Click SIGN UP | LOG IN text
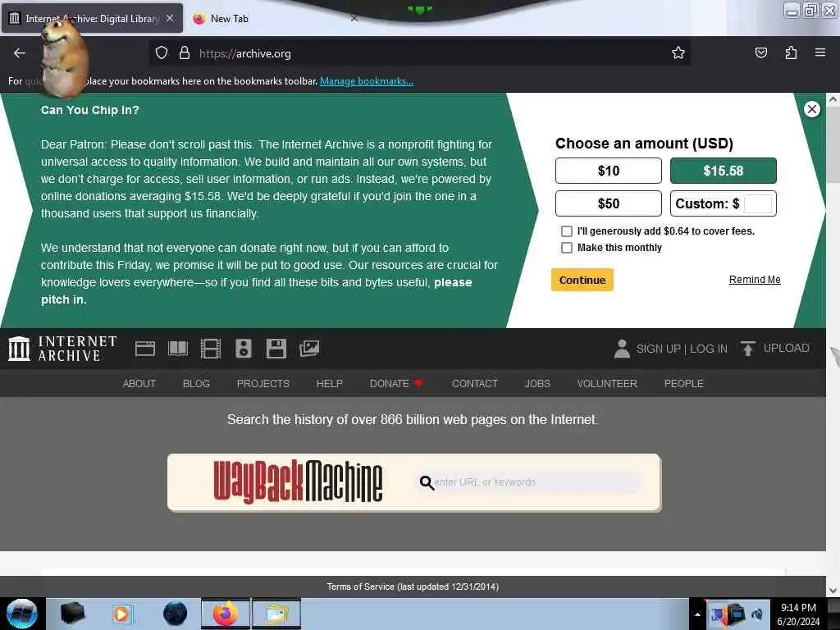The width and height of the screenshot is (840, 630). click(x=682, y=349)
